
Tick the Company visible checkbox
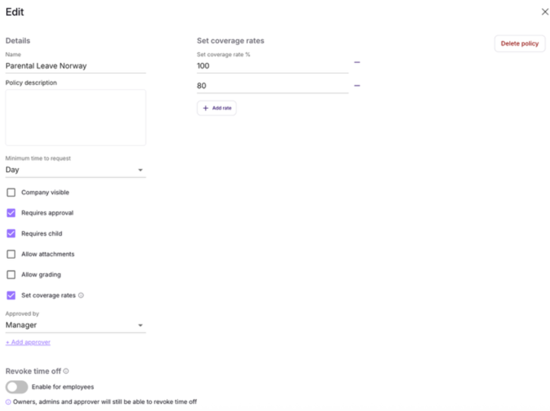[x=11, y=192]
